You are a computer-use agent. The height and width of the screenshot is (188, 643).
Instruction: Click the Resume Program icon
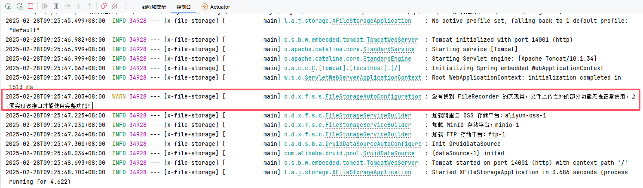(45, 6)
